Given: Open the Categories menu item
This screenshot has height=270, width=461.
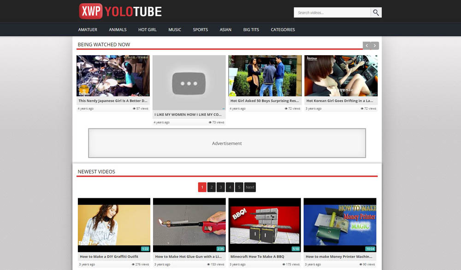Looking at the screenshot, I should 283,29.
